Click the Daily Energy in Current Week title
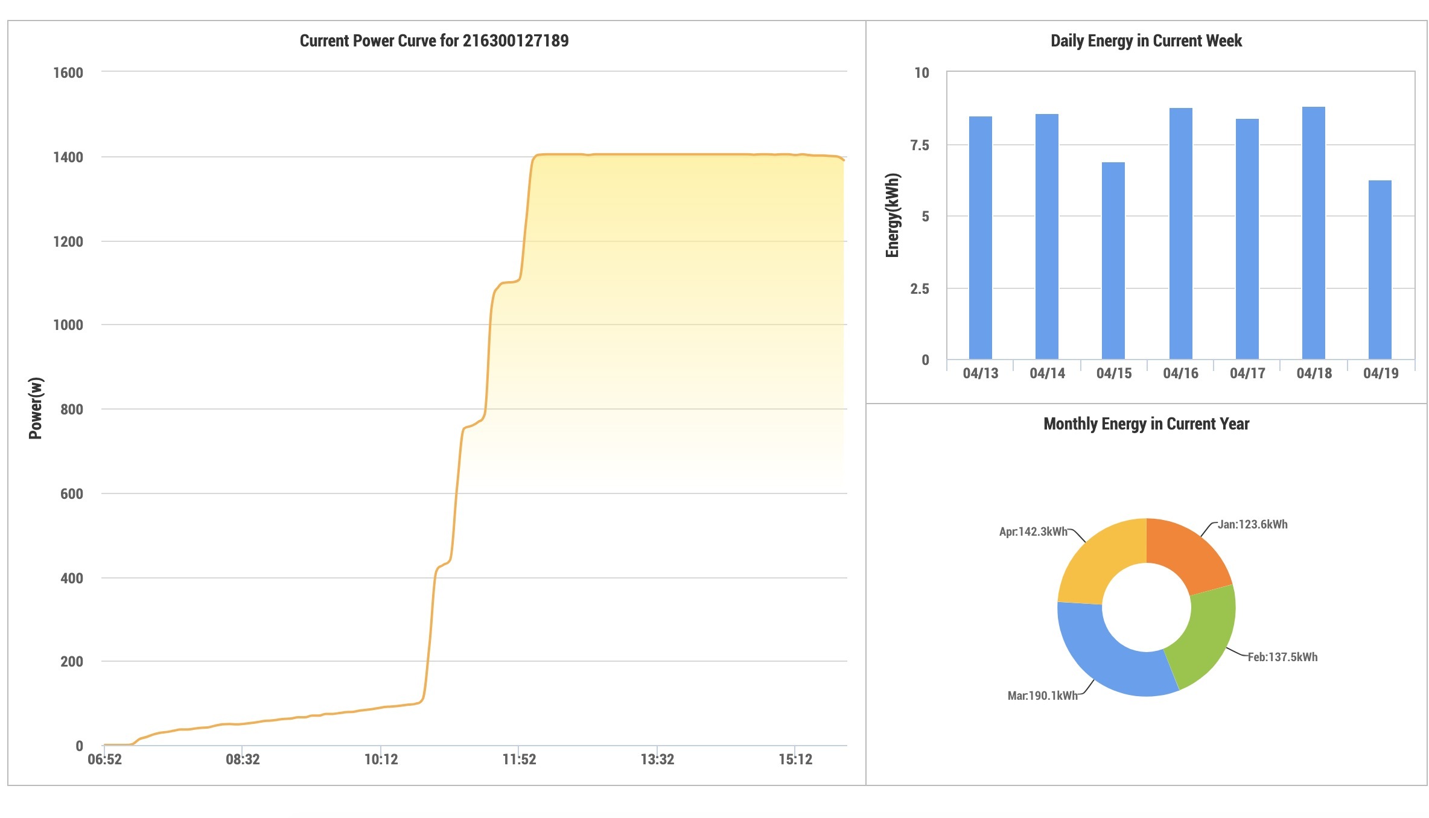1429x818 pixels. tap(1146, 40)
